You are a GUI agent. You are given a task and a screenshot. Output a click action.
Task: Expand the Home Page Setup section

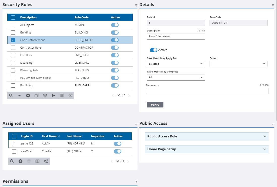pos(207,149)
